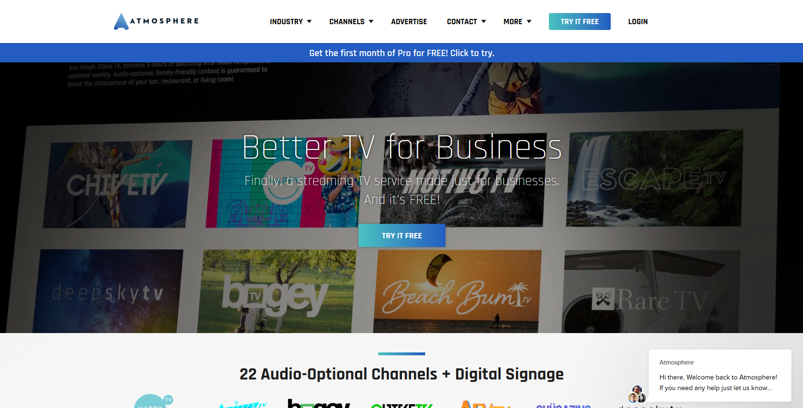The width and height of the screenshot is (803, 408).
Task: Open the Channels dropdown menu
Action: point(351,22)
